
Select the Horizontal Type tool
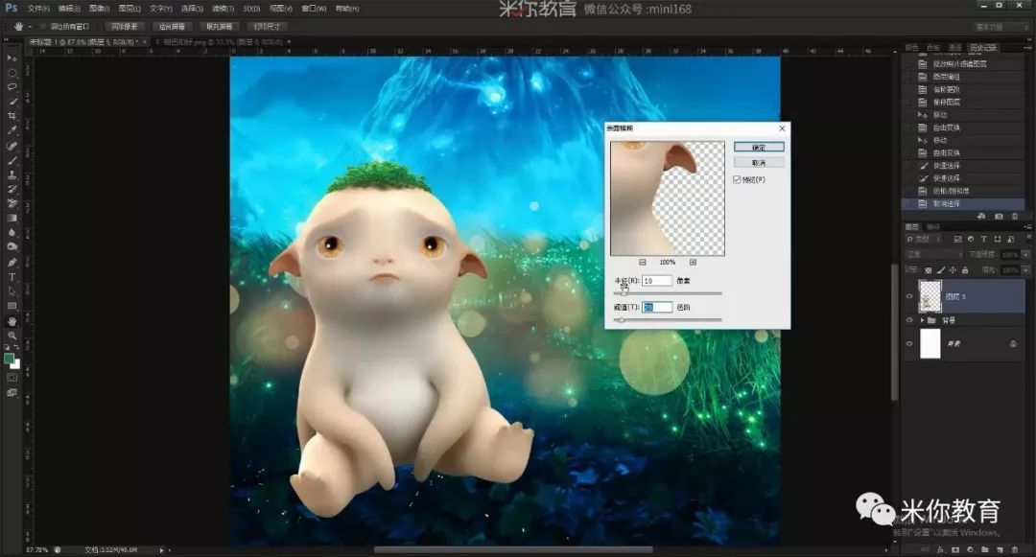click(12, 277)
